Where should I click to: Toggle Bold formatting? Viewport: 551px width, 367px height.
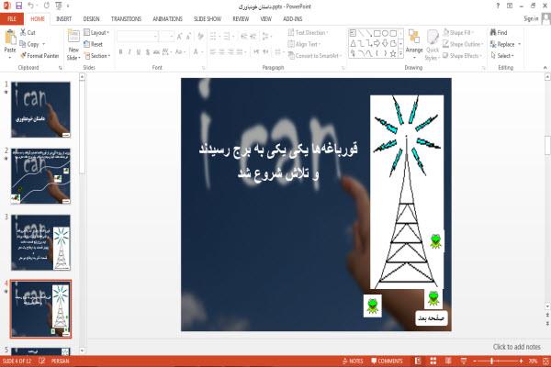click(x=121, y=52)
